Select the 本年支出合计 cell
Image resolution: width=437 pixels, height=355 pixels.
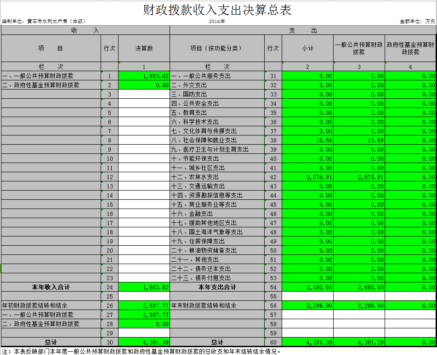click(217, 287)
